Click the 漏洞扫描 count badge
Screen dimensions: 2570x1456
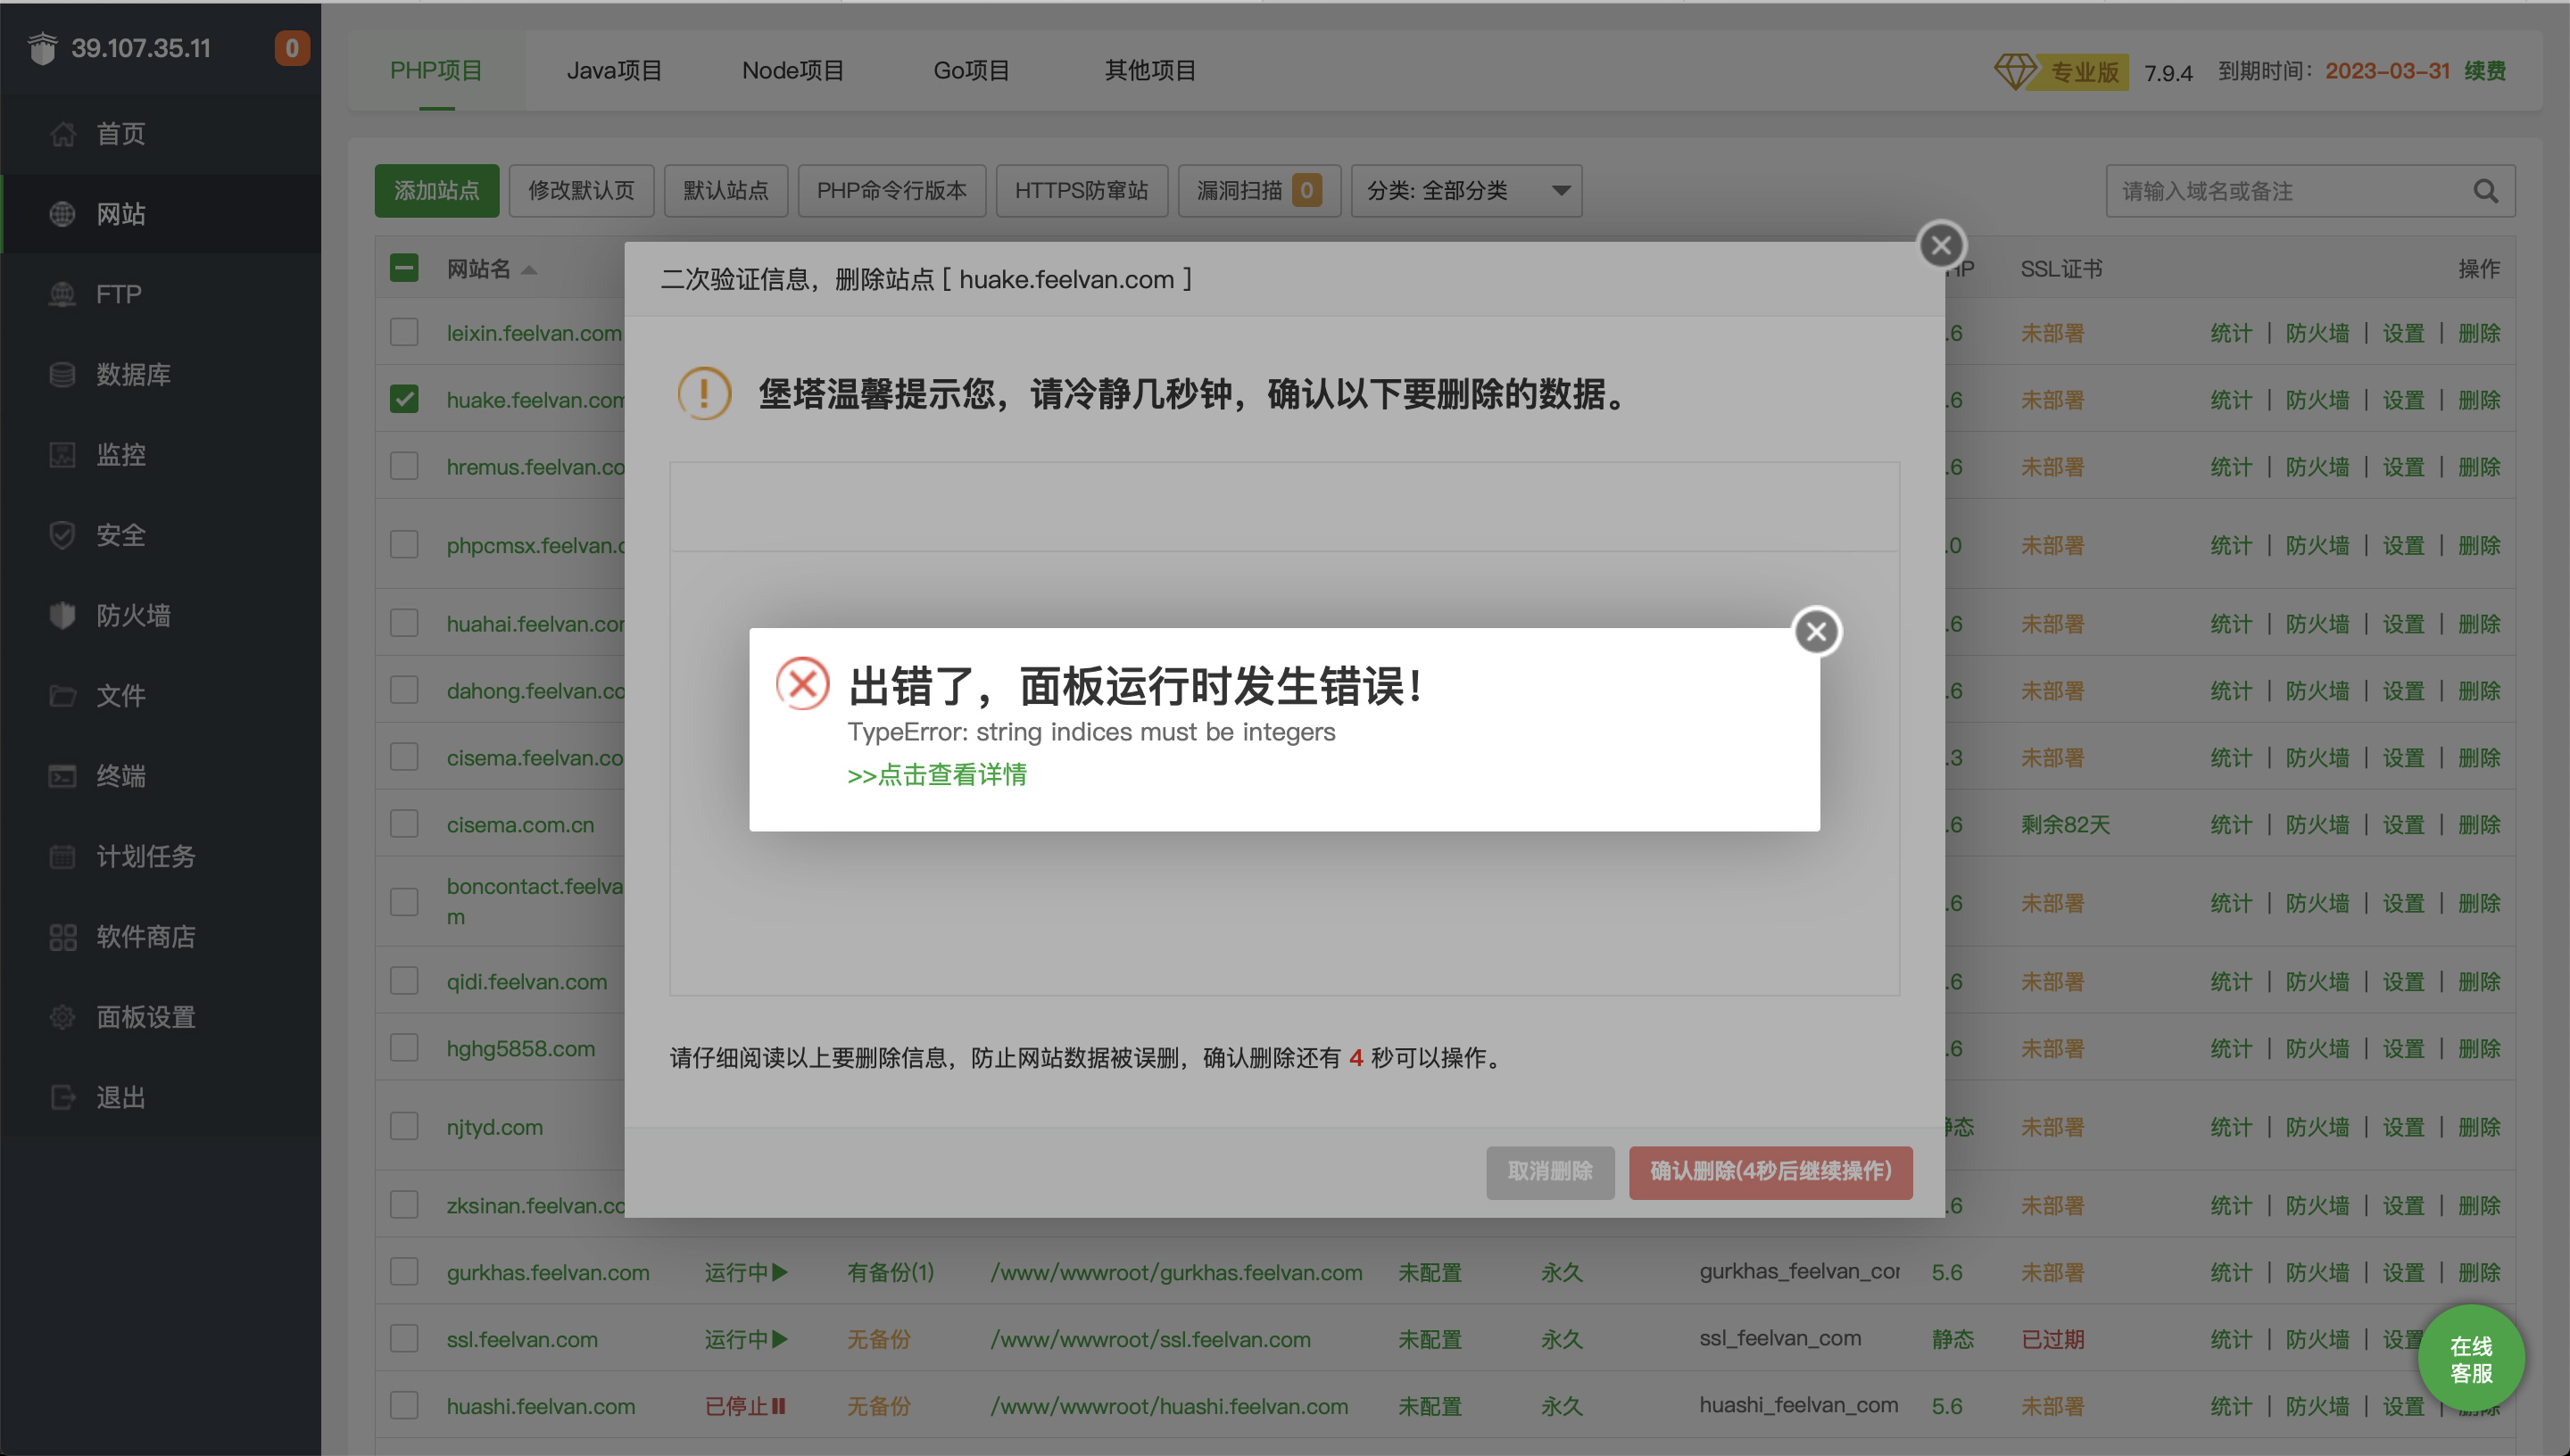coord(1306,191)
